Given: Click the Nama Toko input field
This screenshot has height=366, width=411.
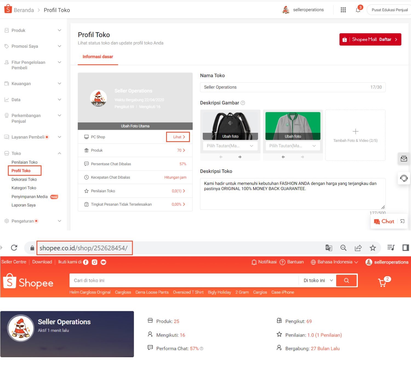Looking at the screenshot, I should pos(285,87).
